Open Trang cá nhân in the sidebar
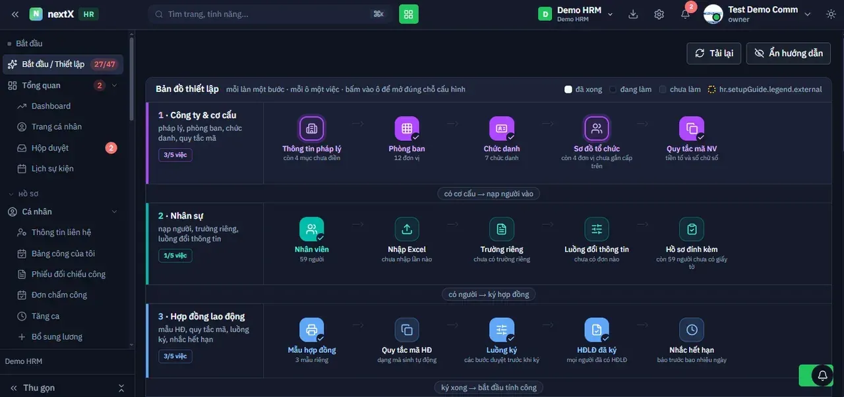The height and width of the screenshot is (397, 844). (57, 126)
